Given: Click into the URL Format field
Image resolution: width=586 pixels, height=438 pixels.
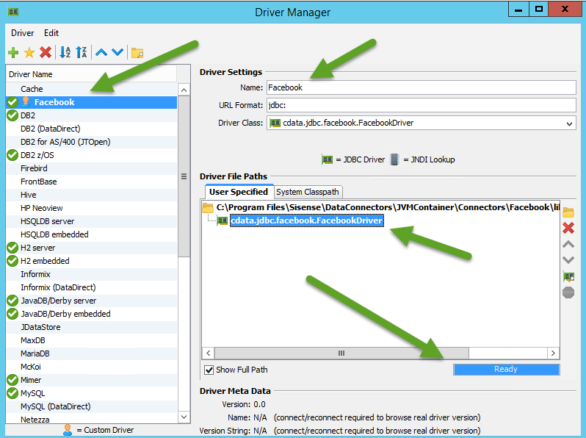Looking at the screenshot, I should (422, 105).
